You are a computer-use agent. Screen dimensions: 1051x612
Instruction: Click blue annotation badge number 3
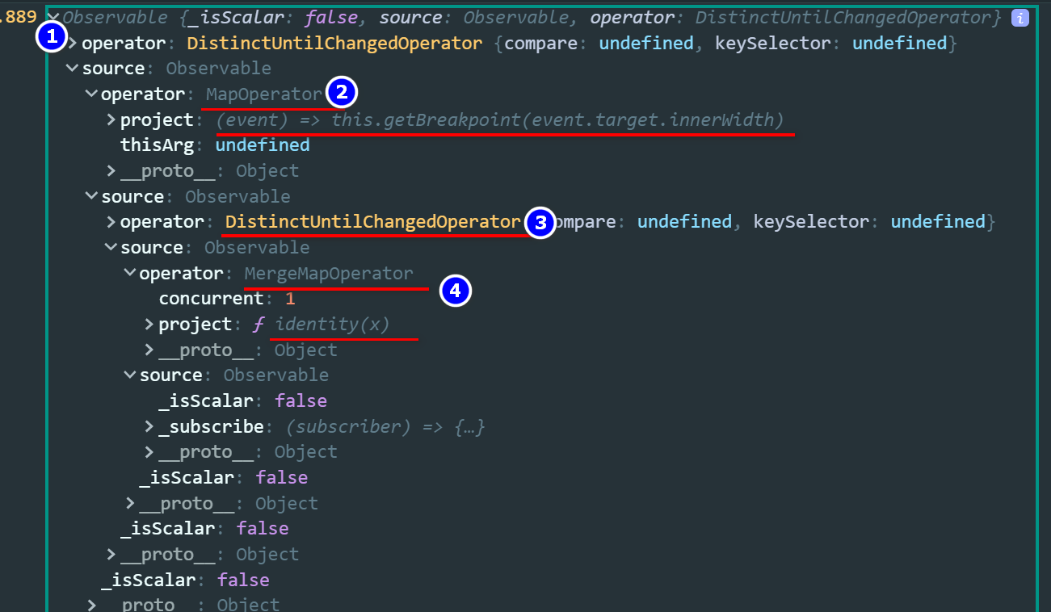(540, 222)
